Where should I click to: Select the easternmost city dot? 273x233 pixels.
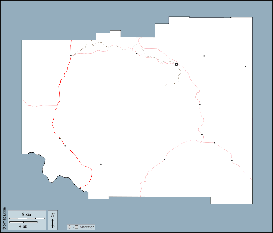pos(246,67)
